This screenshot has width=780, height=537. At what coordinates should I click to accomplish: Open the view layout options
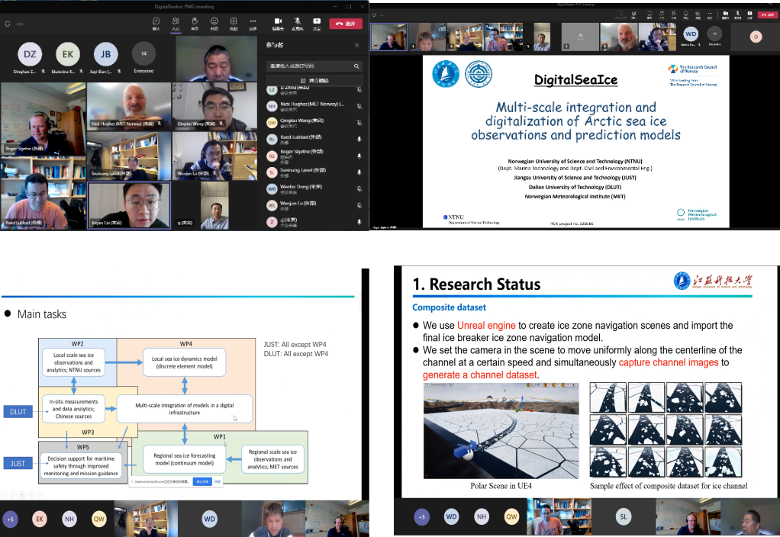pyautogui.click(x=233, y=22)
